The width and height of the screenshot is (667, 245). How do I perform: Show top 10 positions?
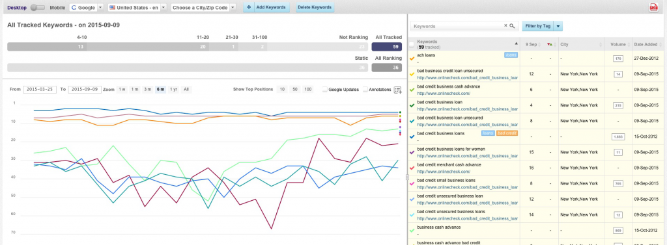[x=282, y=89]
